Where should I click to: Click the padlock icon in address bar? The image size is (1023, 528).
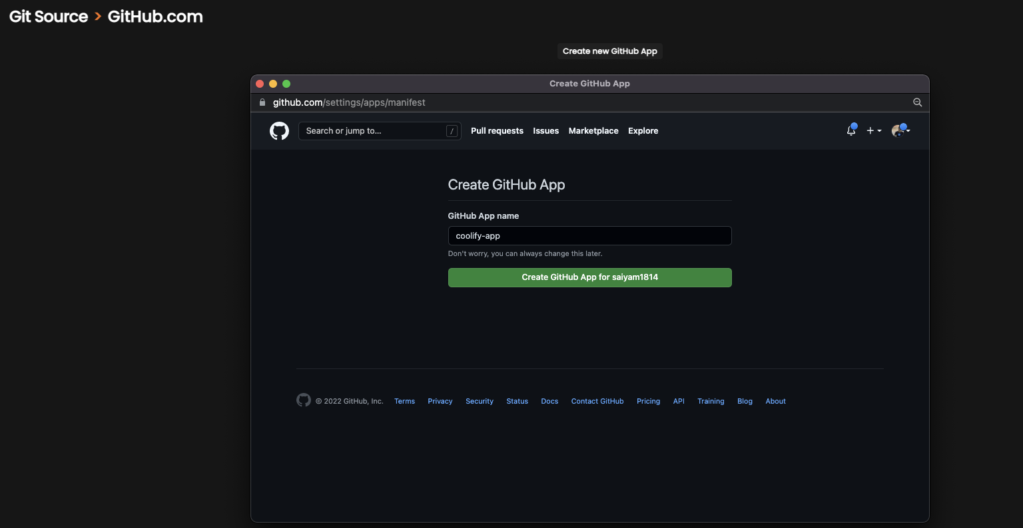(262, 102)
